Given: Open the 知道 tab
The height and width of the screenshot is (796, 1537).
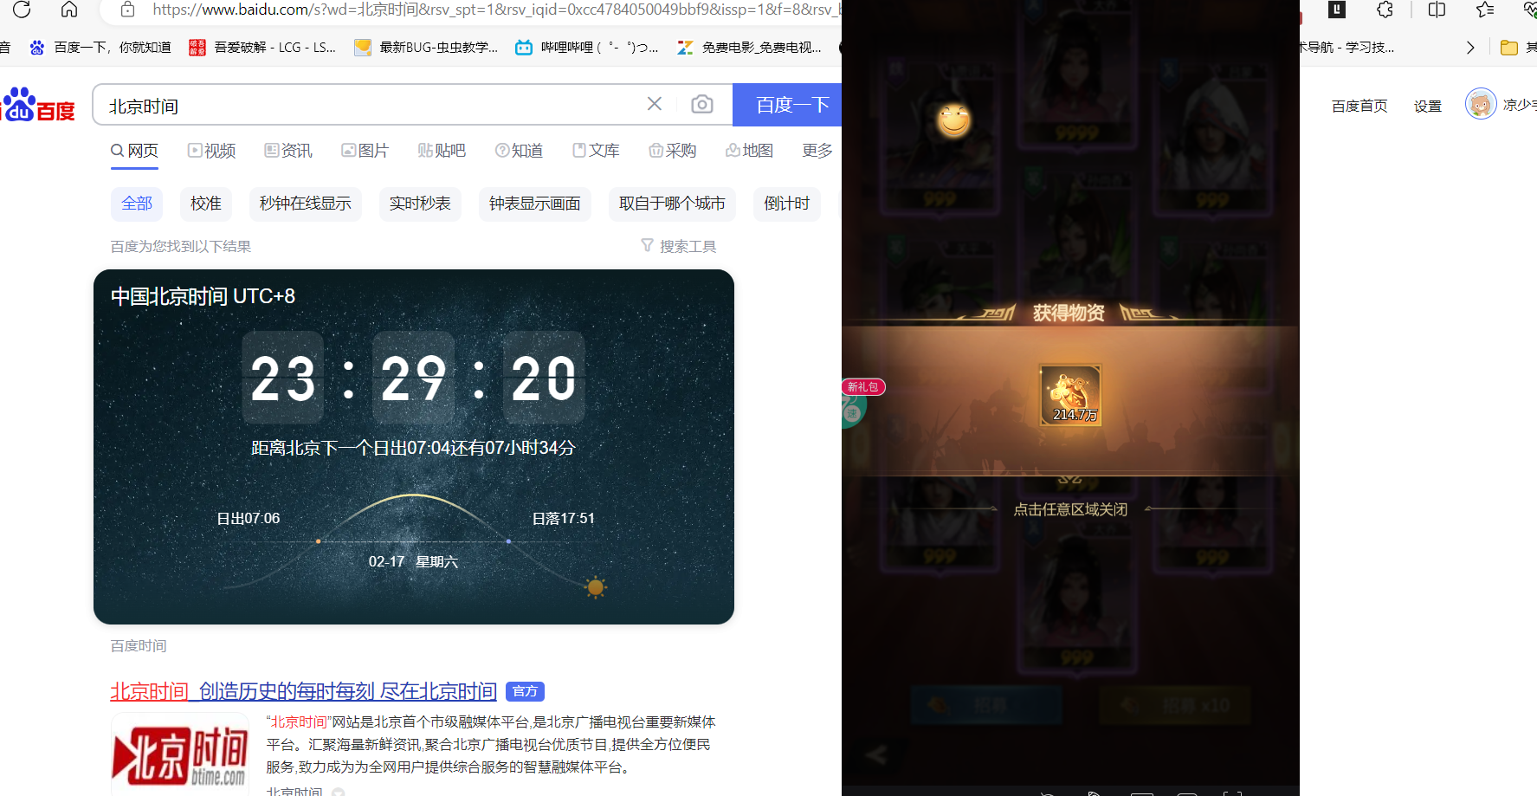Looking at the screenshot, I should tap(519, 151).
